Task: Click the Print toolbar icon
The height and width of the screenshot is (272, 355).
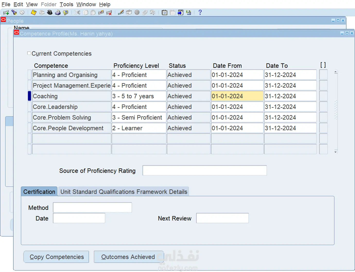Action: [58, 12]
